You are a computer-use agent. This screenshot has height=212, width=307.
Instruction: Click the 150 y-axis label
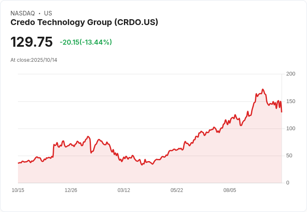(x=291, y=101)
